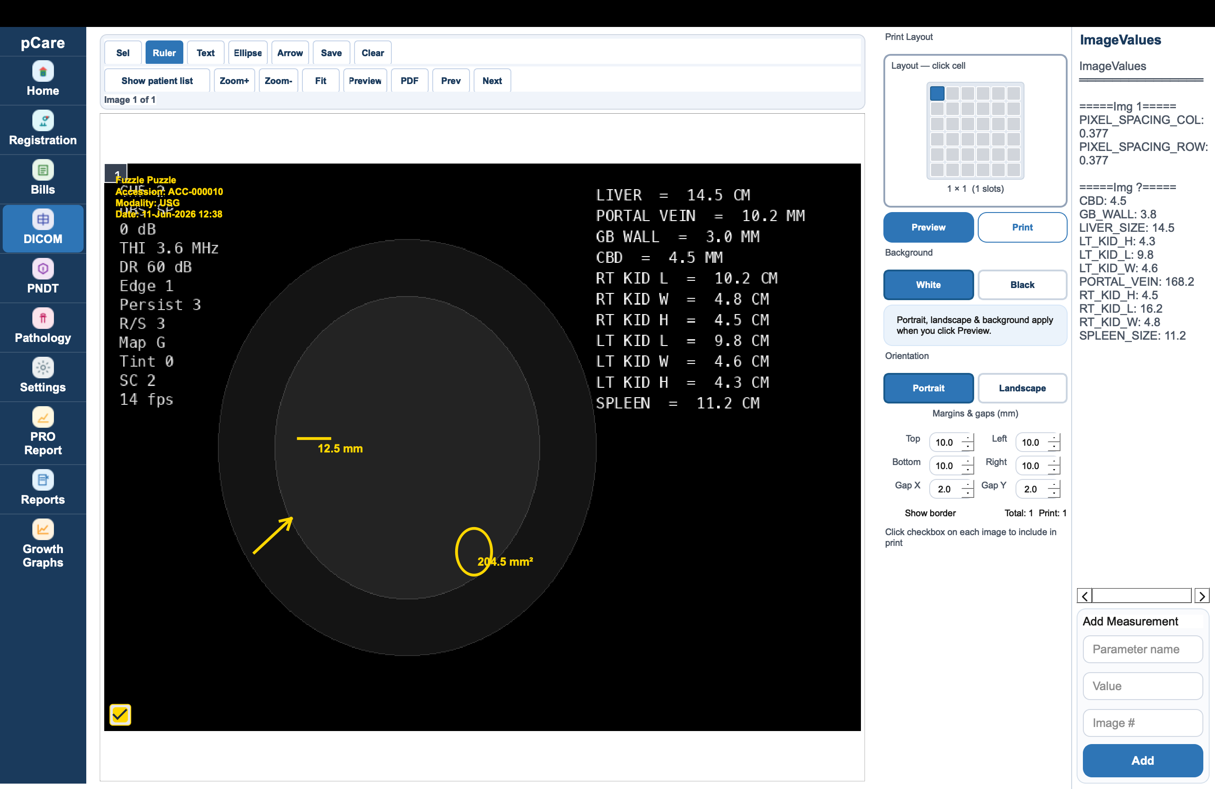1215x789 pixels.
Task: Decrease the Gap Y value
Action: point(1054,493)
